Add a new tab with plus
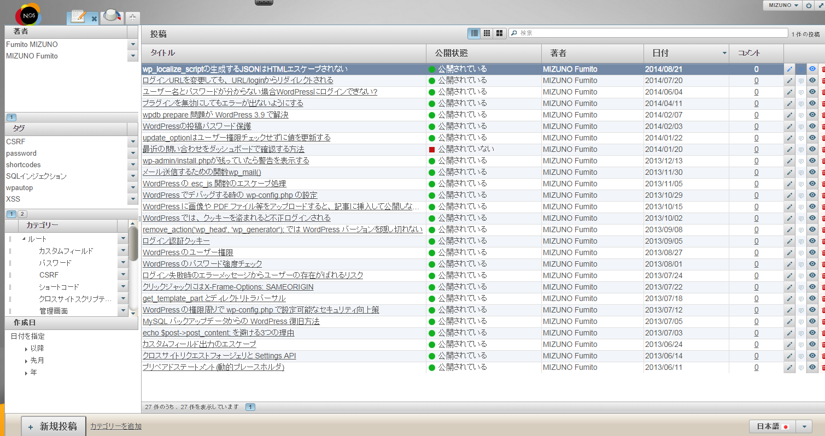Image resolution: width=825 pixels, height=436 pixels. tap(133, 18)
